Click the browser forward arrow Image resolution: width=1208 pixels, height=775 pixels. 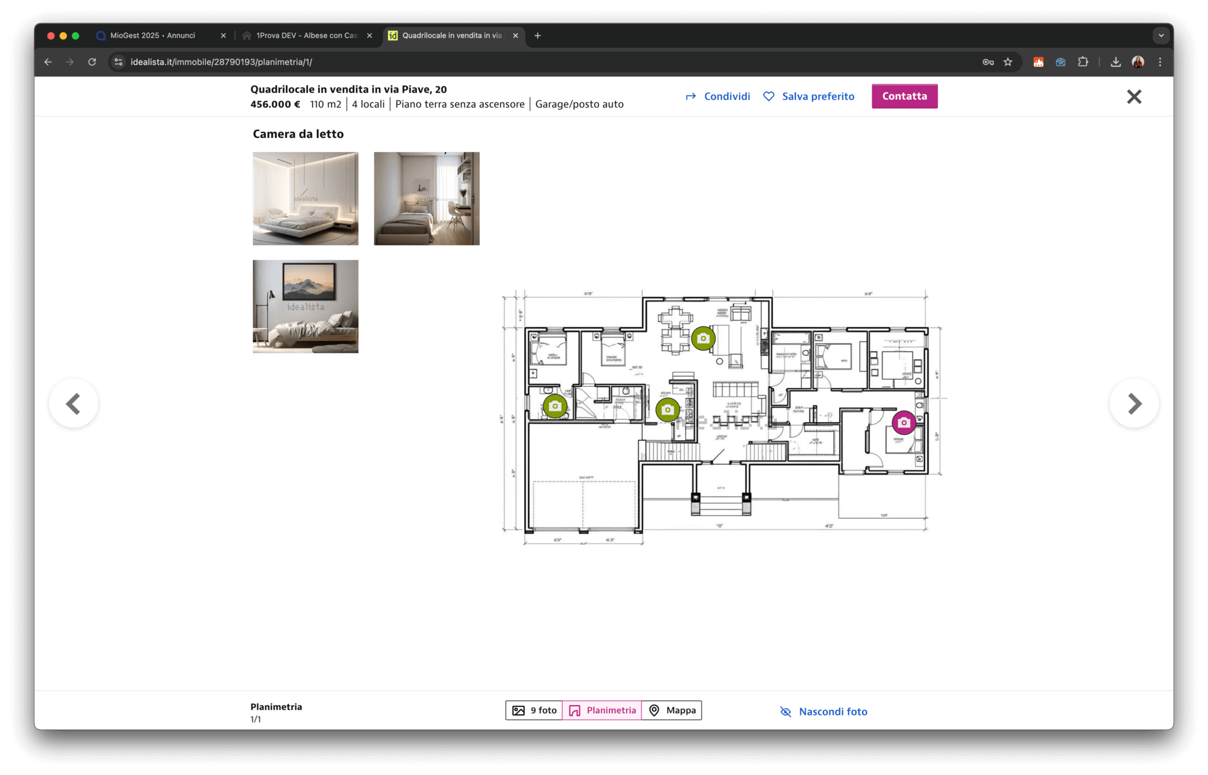coord(70,62)
